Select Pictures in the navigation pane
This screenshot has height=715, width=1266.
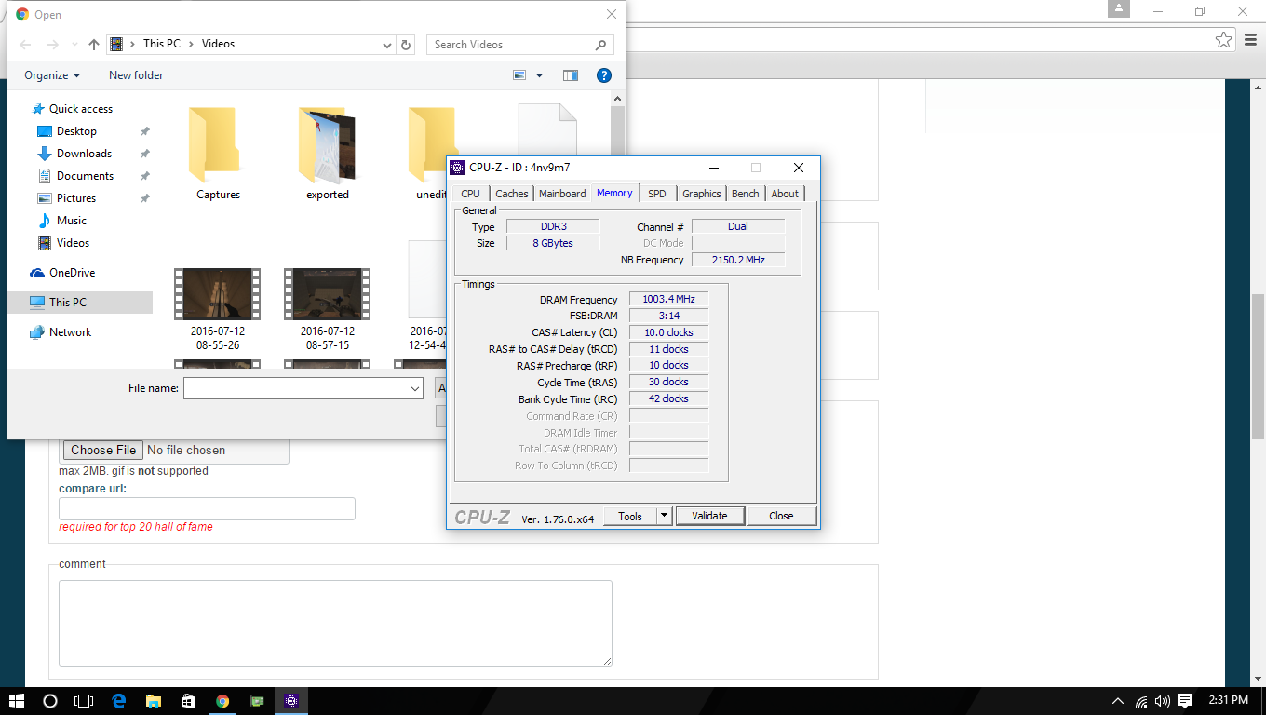pos(76,198)
